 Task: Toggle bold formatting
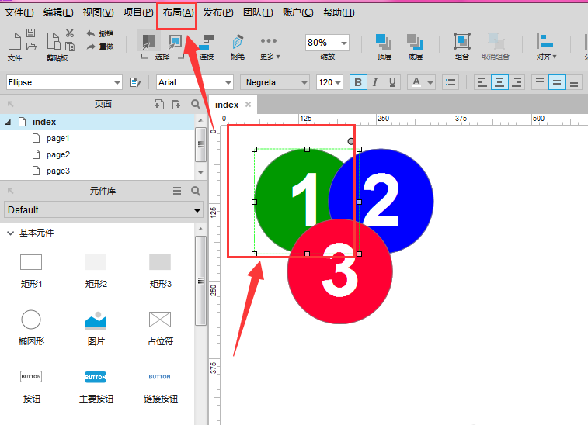358,82
